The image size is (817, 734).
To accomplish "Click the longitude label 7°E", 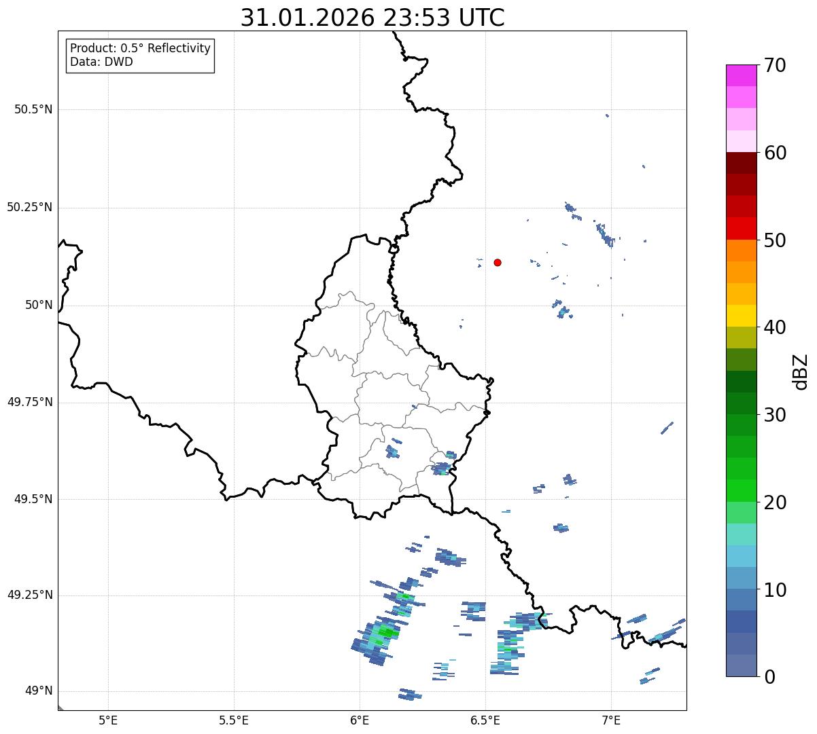I will 611,720.
